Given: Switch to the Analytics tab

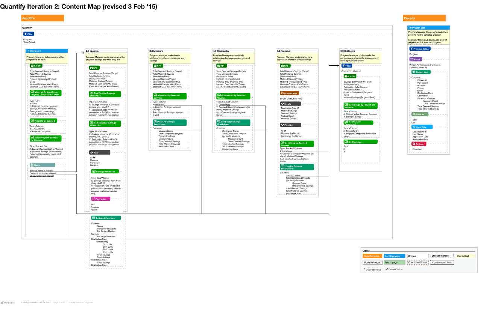Looking at the screenshot, I should (42, 18).
